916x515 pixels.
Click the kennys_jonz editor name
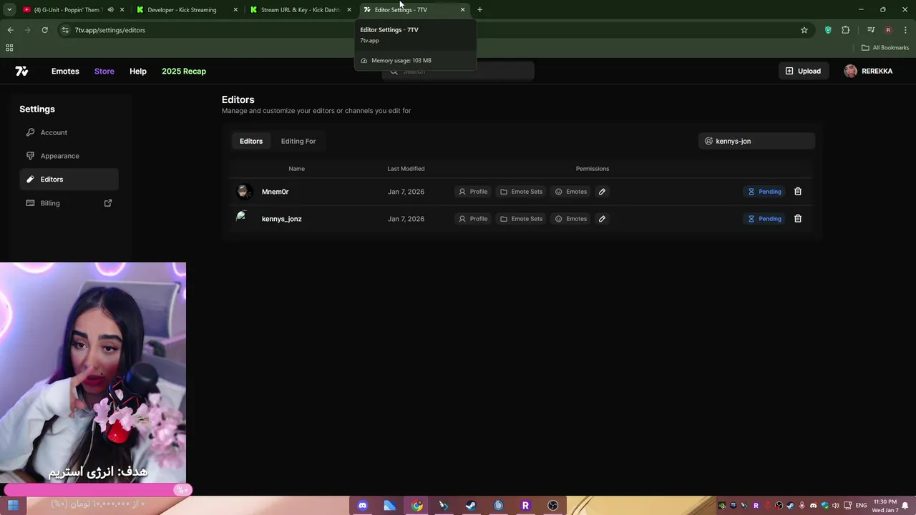[x=282, y=219]
